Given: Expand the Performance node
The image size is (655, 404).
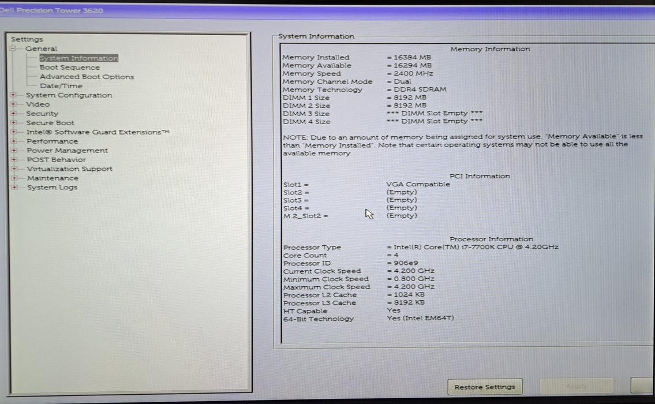Looking at the screenshot, I should tap(14, 141).
